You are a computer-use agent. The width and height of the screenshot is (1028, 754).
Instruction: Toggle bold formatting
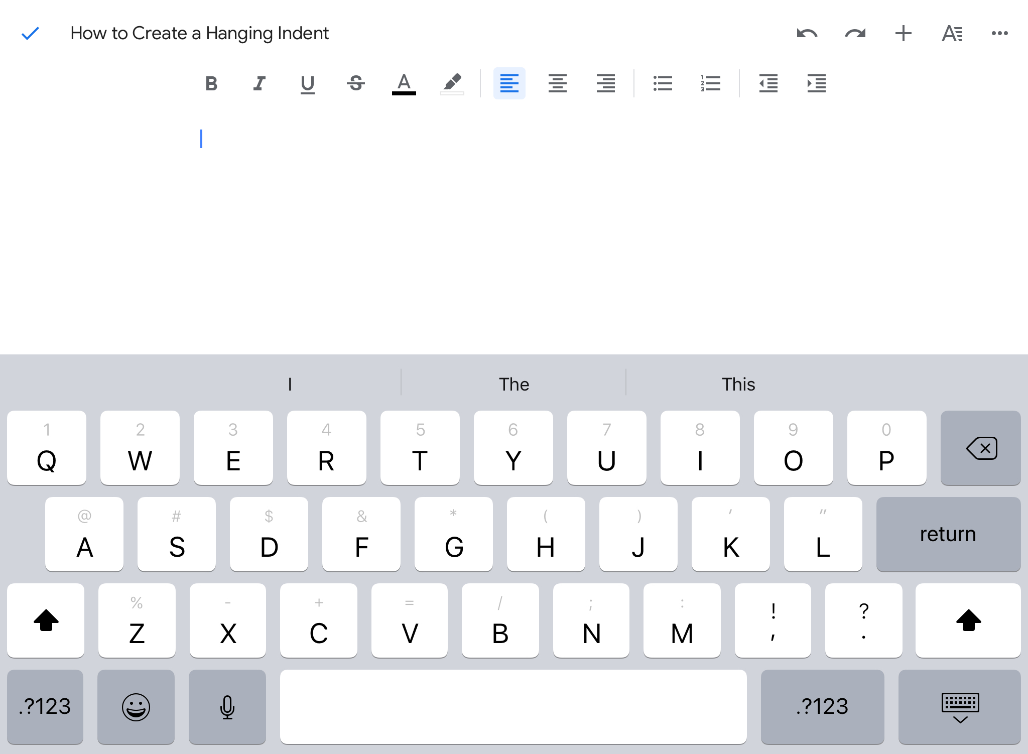point(211,83)
